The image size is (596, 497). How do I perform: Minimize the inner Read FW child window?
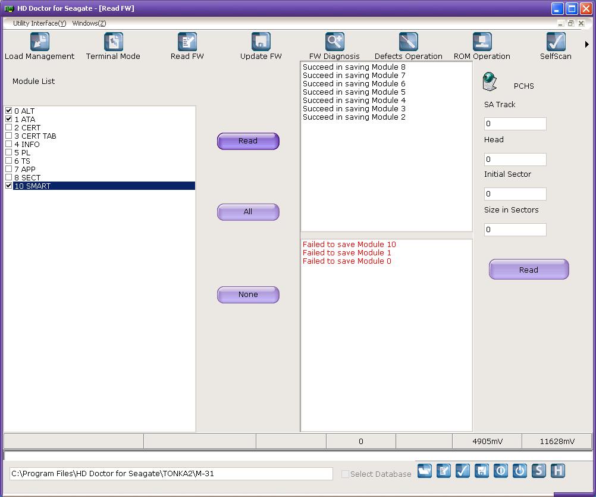pyautogui.click(x=561, y=23)
